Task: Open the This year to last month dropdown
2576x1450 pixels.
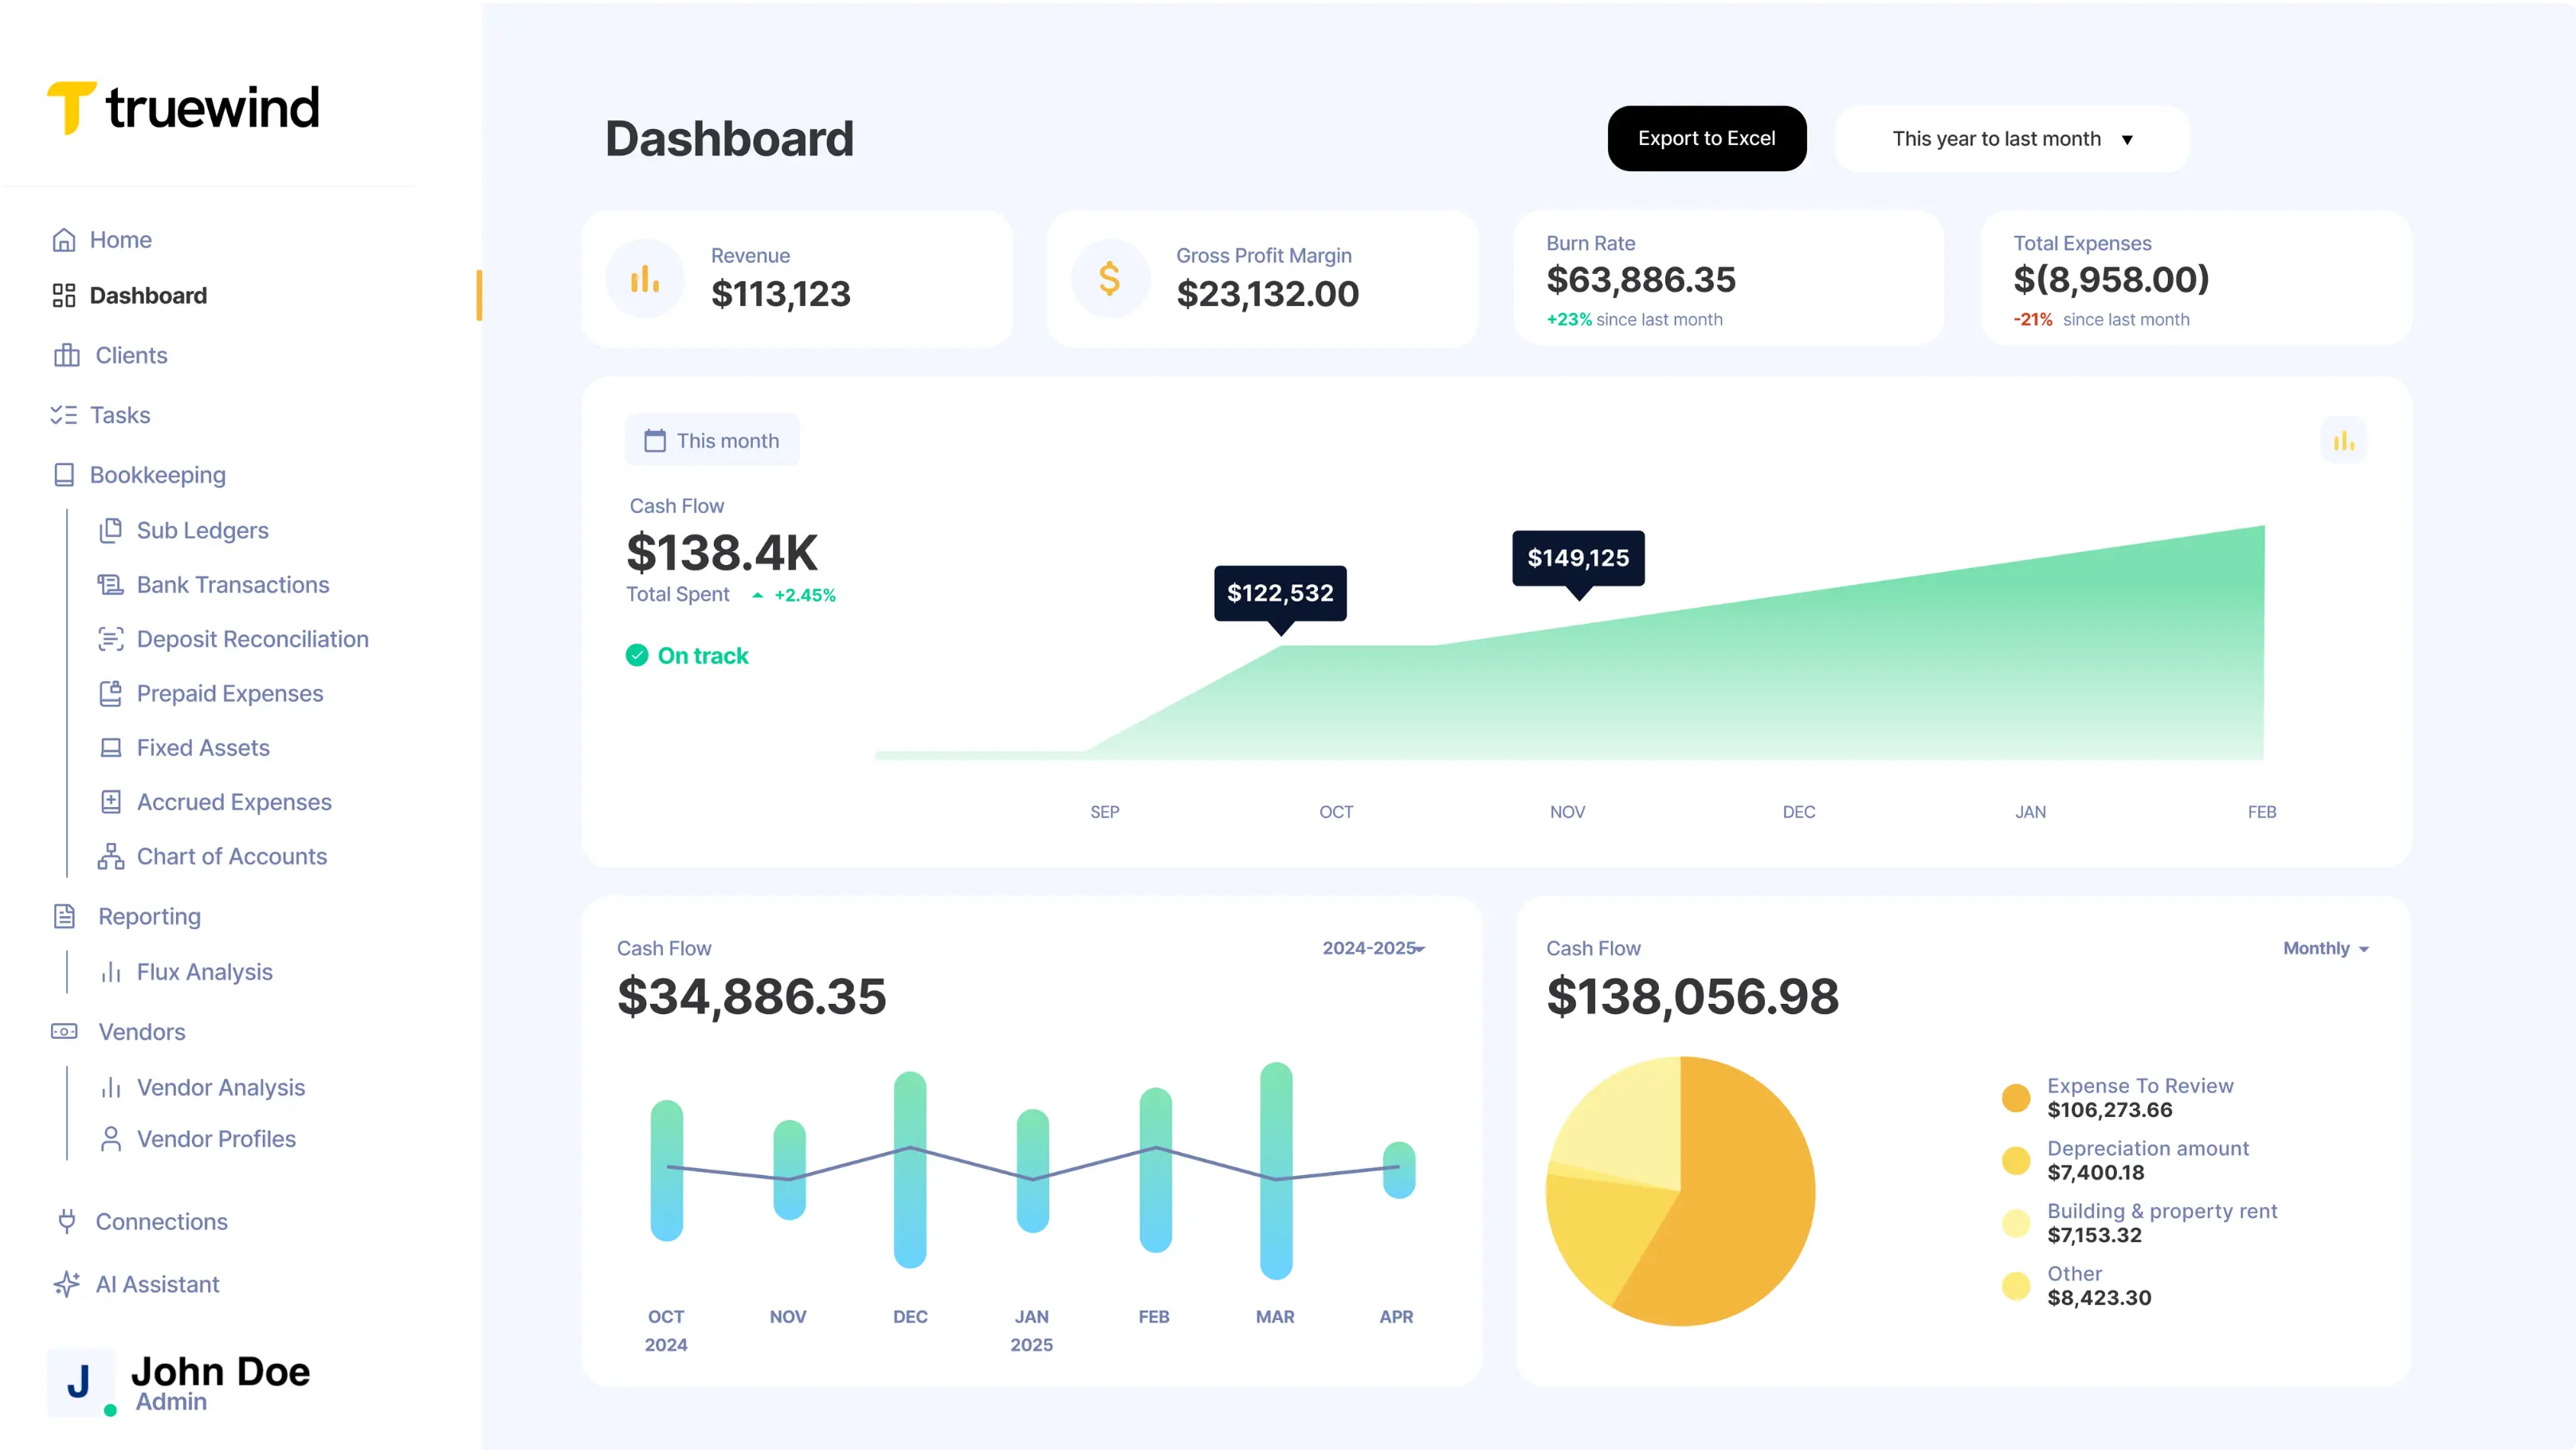Action: coord(2011,139)
